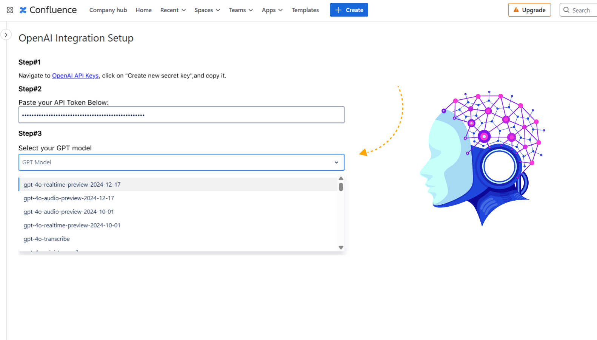Click the 'Paste your API Token Below:' label
Image resolution: width=597 pixels, height=340 pixels.
tap(63, 102)
